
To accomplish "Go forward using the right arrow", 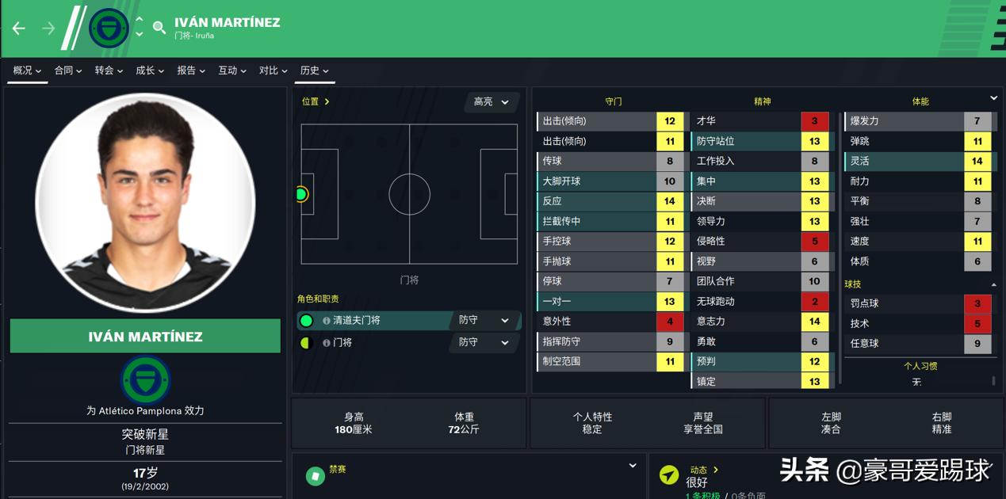I will (48, 27).
